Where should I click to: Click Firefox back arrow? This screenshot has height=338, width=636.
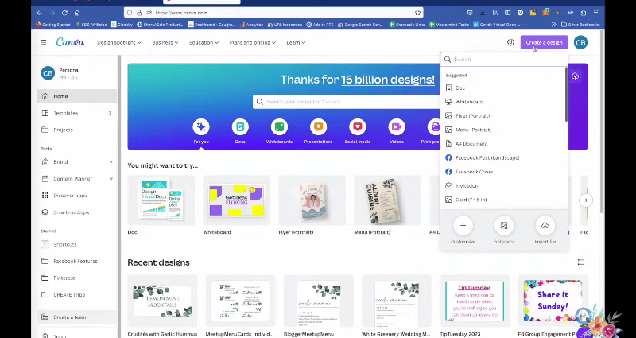(39, 13)
